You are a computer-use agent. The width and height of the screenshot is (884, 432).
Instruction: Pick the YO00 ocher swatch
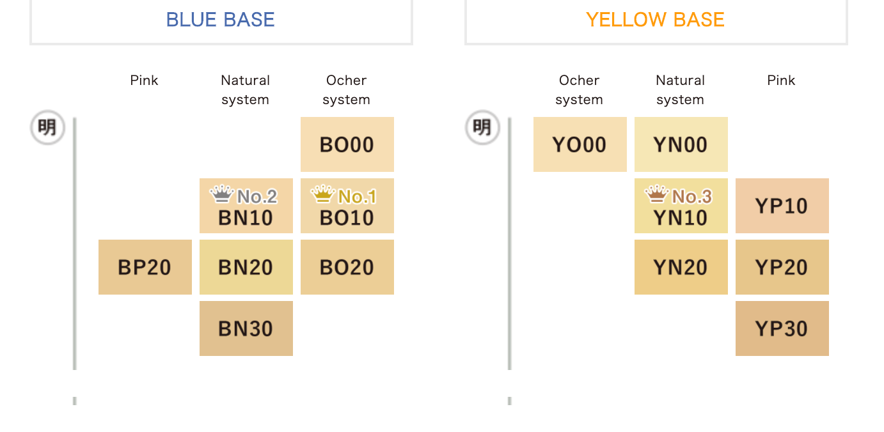click(580, 144)
